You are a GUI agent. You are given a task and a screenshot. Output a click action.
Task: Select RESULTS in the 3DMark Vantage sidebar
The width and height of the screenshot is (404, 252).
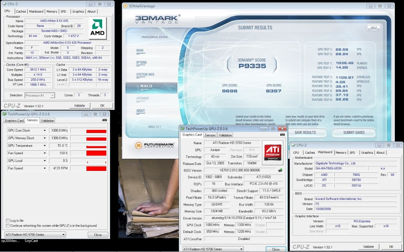[x=151, y=88]
